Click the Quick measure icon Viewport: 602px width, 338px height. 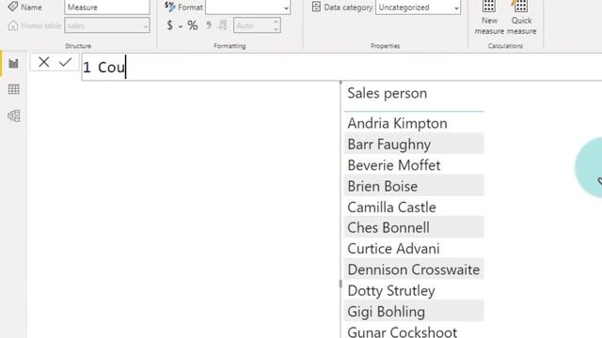[x=521, y=7]
